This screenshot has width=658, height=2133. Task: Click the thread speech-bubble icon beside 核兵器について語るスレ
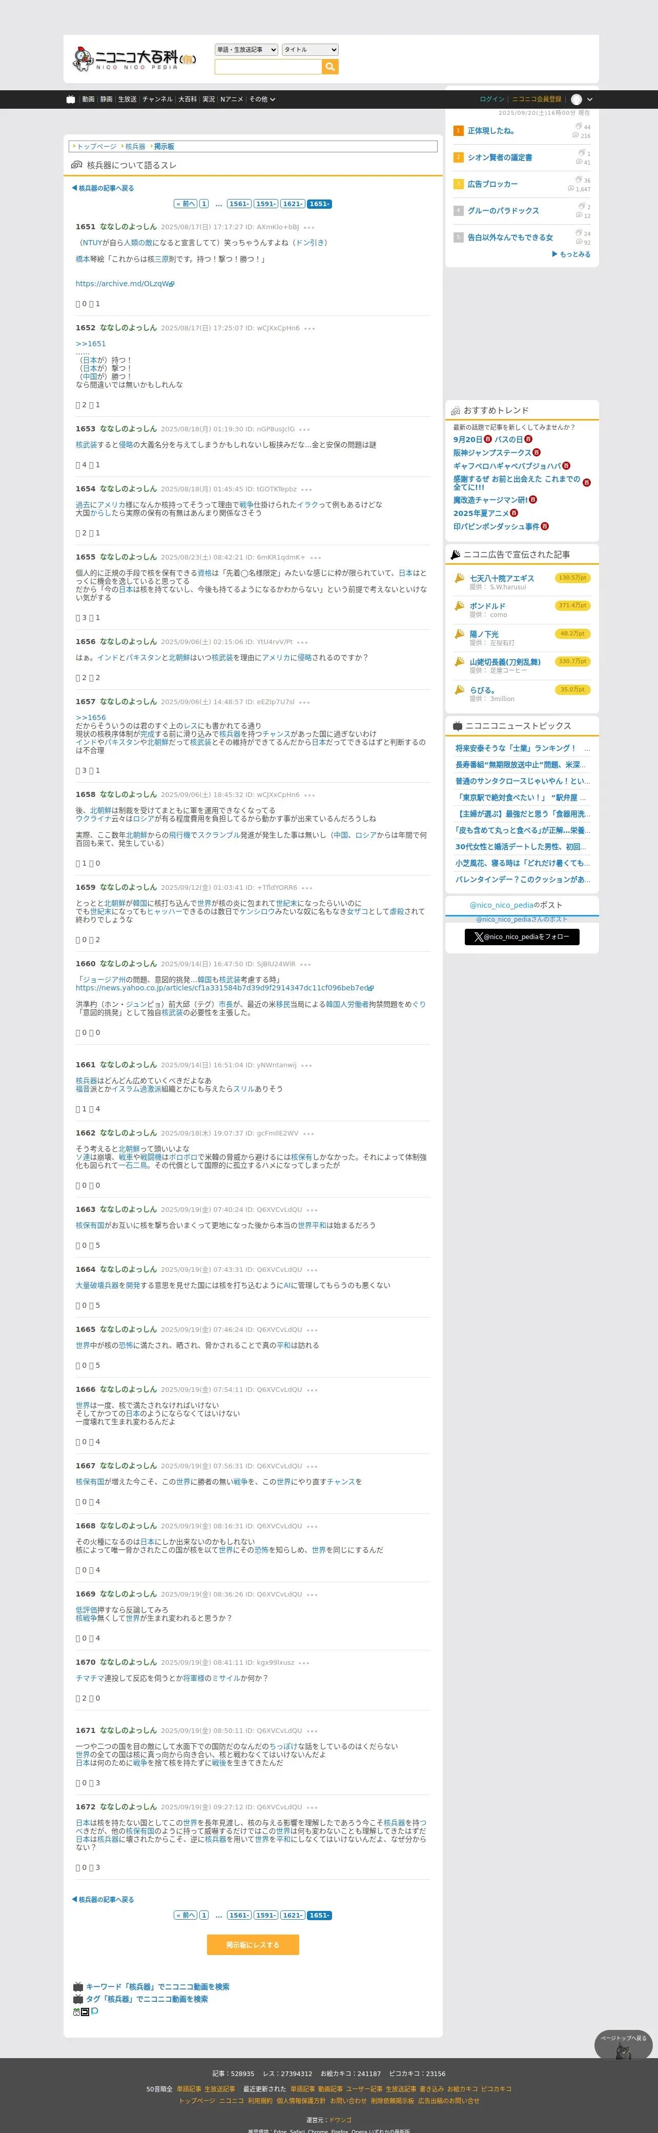pos(77,165)
